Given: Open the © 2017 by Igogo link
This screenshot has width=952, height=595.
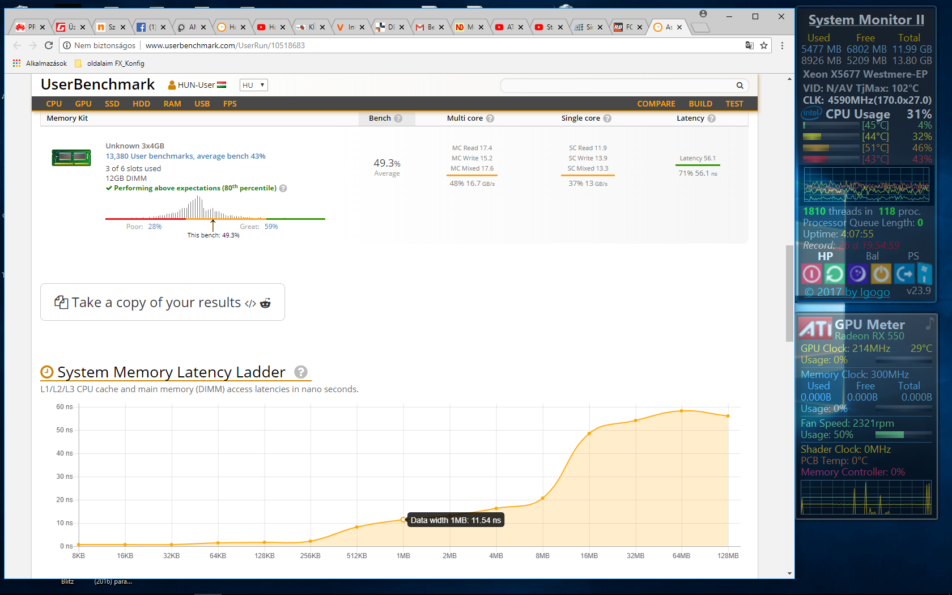Looking at the screenshot, I should click(x=847, y=292).
